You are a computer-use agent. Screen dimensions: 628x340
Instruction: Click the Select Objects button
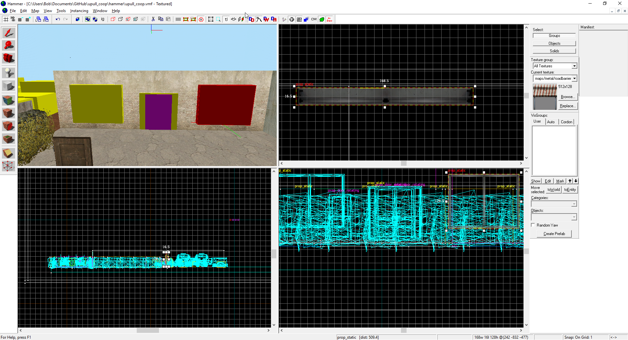click(554, 43)
